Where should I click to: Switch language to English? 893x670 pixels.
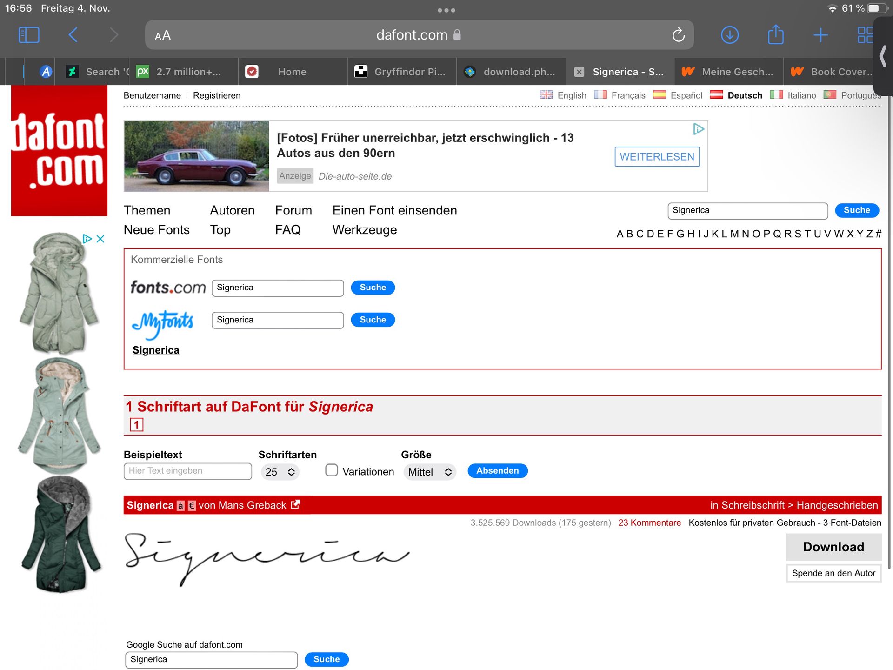click(563, 95)
